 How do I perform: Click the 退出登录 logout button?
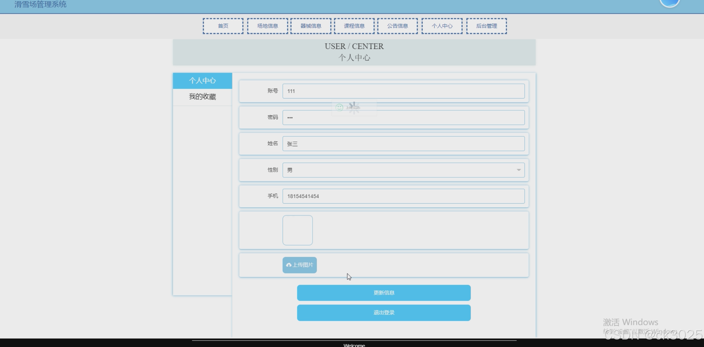(x=384, y=313)
